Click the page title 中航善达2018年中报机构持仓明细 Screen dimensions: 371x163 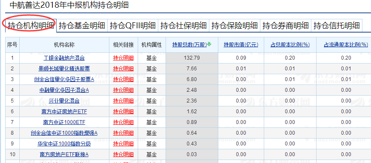pyautogui.click(x=69, y=5)
